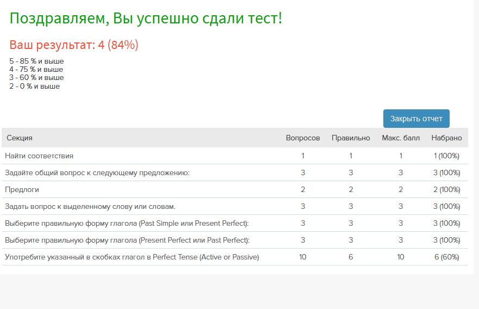Viewport: 479px width, 309px height.
Task: Select the 'Задайте общий вопрос' section row
Action: 235,172
